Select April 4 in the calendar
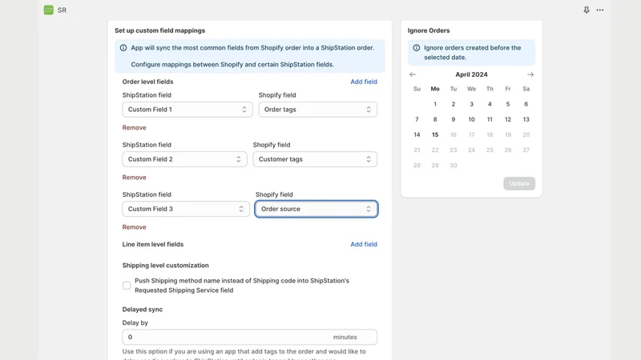 click(x=490, y=104)
